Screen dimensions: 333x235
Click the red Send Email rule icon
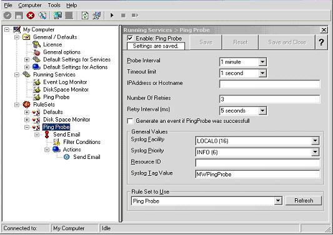tap(47, 135)
